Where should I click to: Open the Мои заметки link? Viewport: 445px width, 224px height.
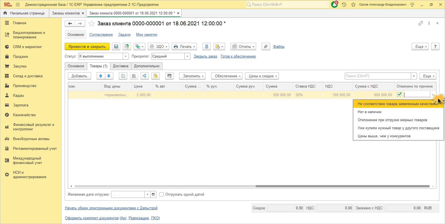point(147,35)
